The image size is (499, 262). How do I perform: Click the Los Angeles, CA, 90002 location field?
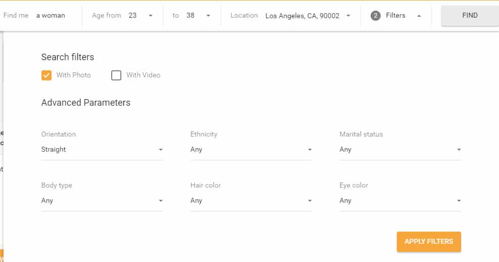tap(302, 16)
